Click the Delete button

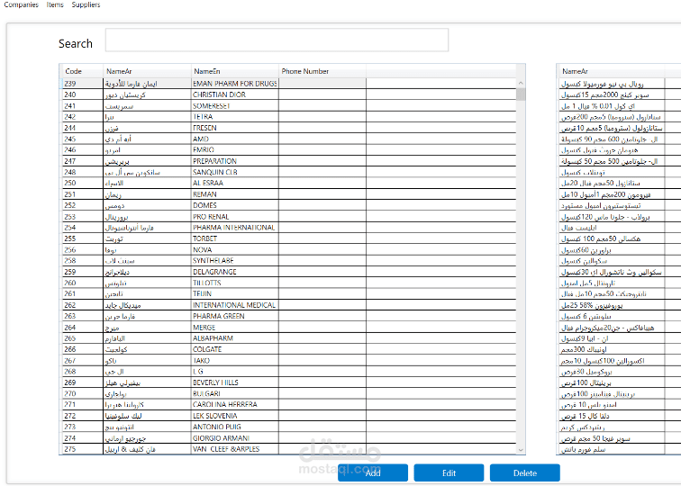[524, 472]
